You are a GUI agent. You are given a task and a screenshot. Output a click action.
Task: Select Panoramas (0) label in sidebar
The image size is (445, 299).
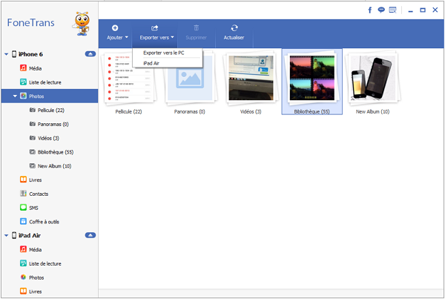(53, 124)
